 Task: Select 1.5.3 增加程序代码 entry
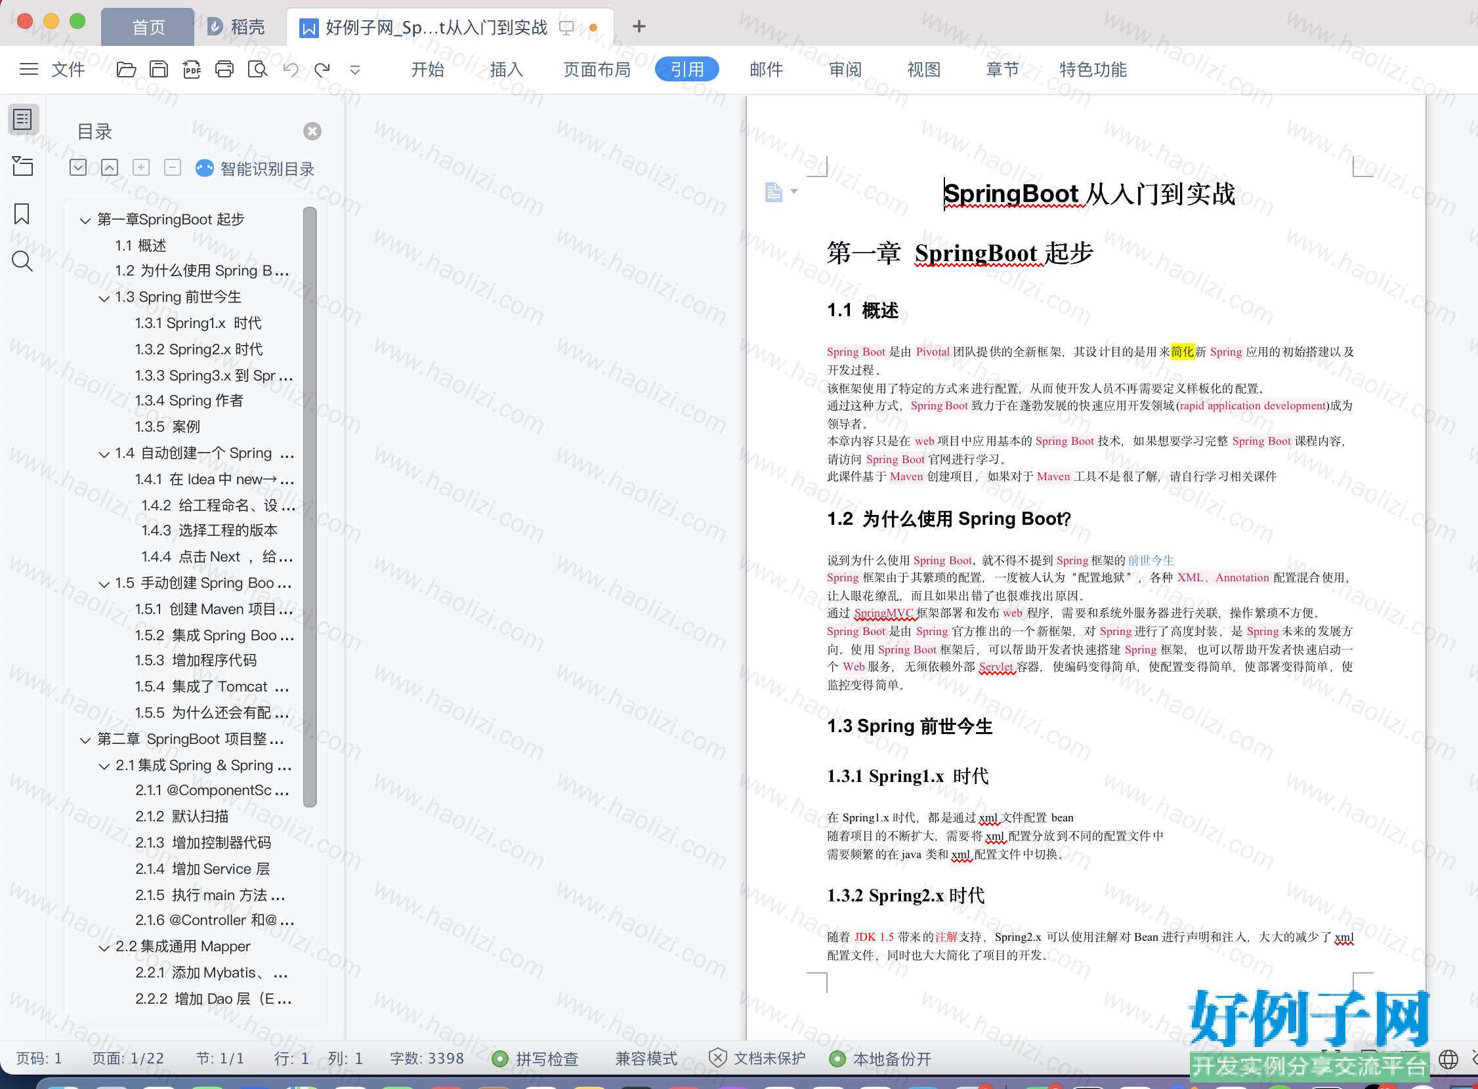tap(196, 661)
